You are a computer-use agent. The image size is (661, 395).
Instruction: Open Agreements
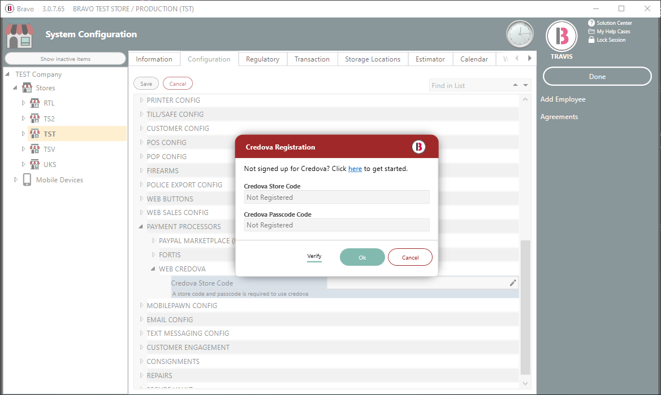[x=559, y=117]
